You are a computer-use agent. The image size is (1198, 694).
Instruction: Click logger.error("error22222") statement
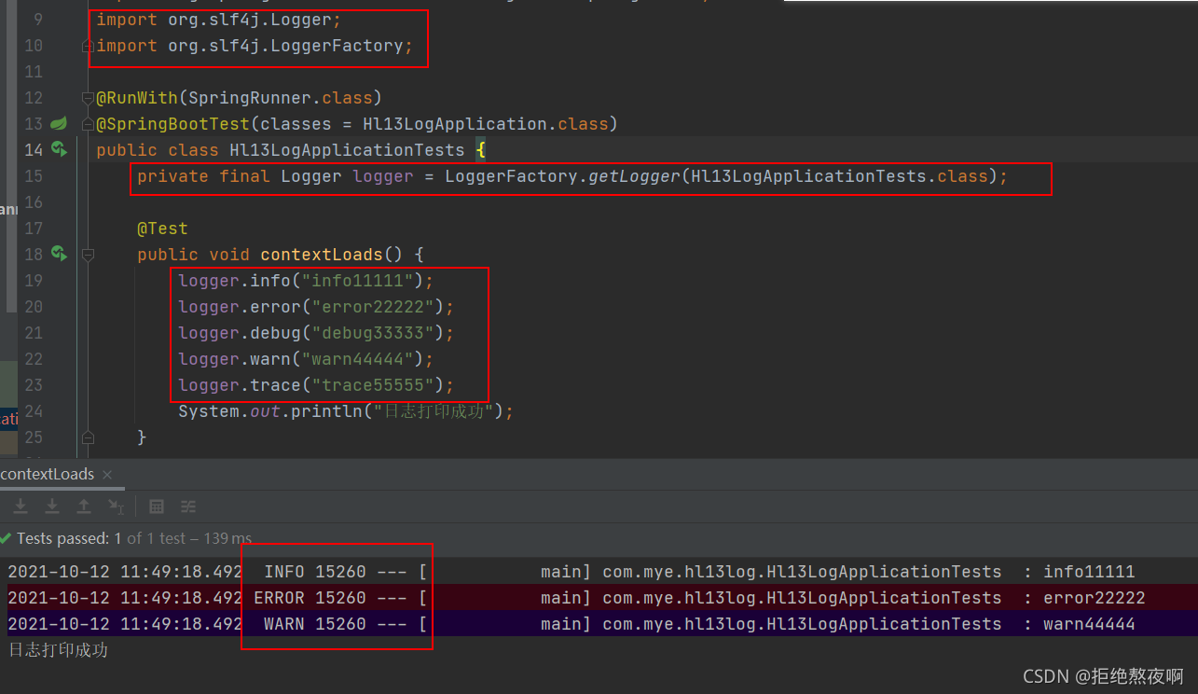click(317, 307)
